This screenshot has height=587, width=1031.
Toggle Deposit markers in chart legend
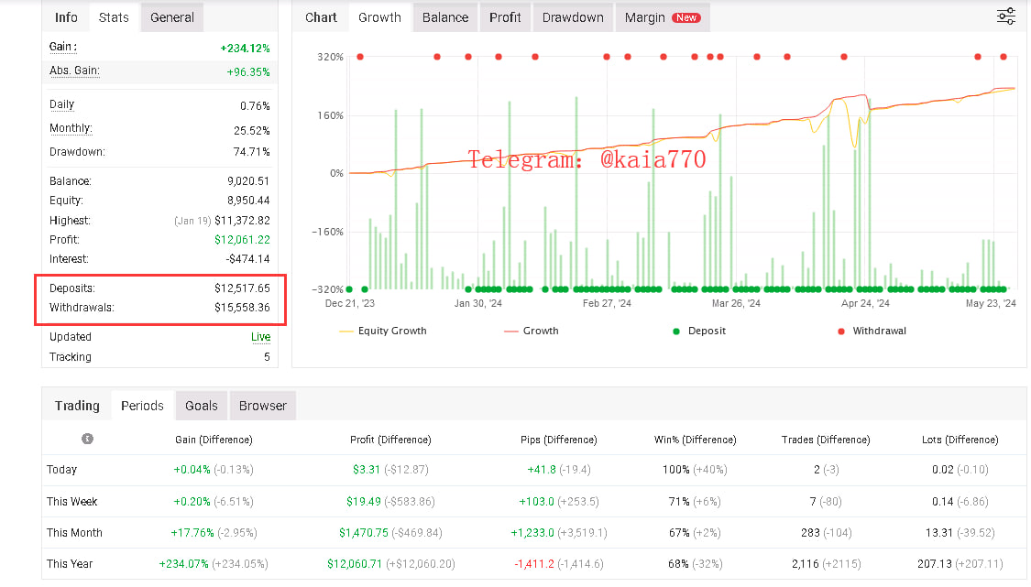(x=699, y=331)
